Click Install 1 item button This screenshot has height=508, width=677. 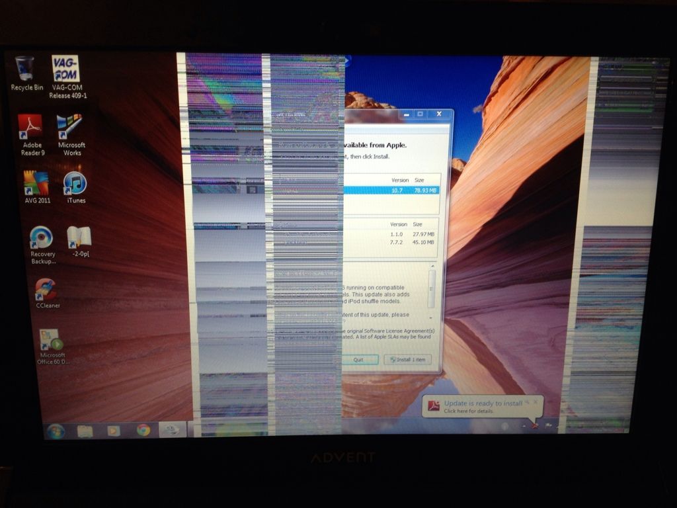407,359
